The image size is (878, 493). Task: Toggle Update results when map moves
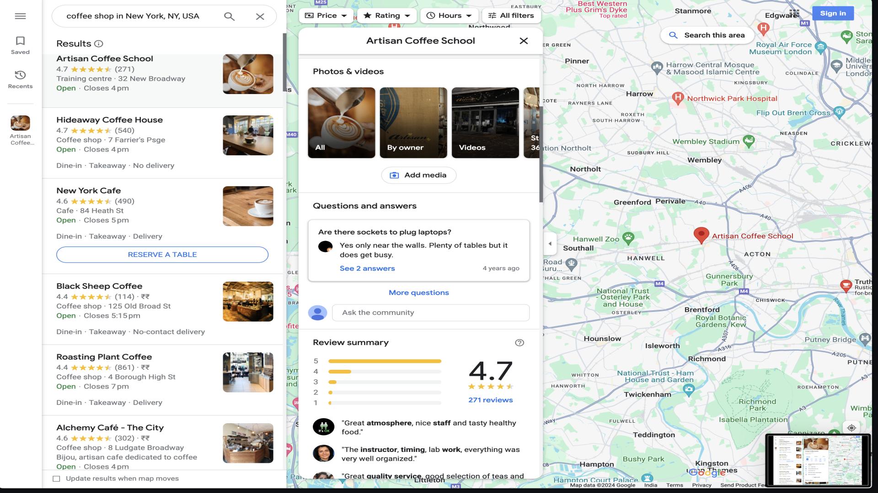[56, 479]
